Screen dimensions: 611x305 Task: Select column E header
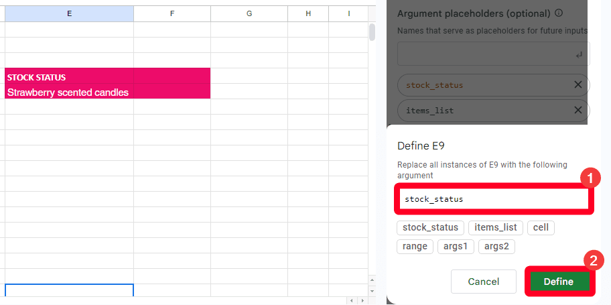[x=69, y=13]
